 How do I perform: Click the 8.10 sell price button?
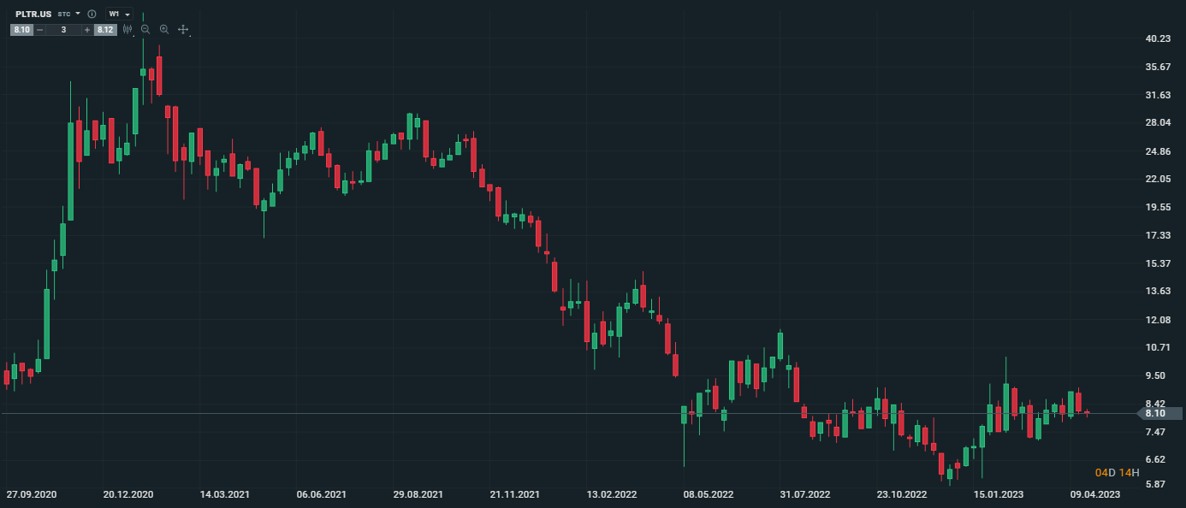20,29
